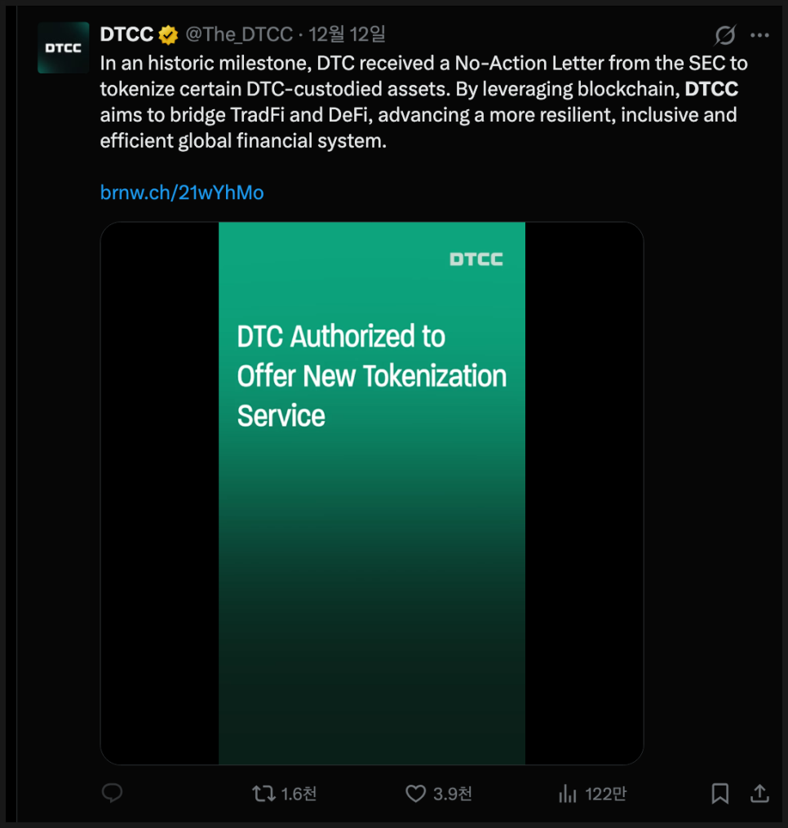Like the tweet with the heart icon
Image resolution: width=788 pixels, height=828 pixels.
click(x=416, y=794)
